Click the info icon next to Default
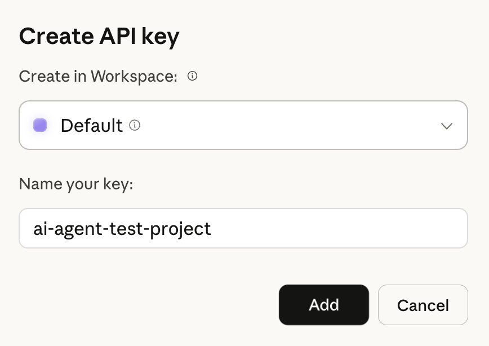489x346 pixels. coord(135,125)
